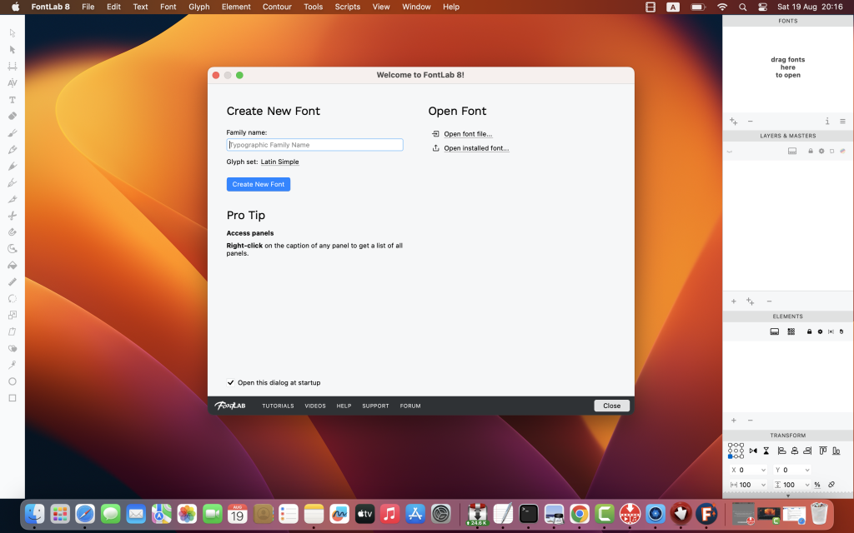Viewport: 854px width, 533px height.
Task: Open the X position dropdown arrow
Action: (x=763, y=470)
